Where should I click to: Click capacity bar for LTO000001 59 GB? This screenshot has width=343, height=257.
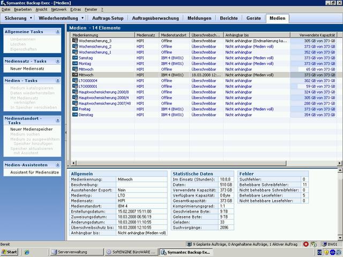click(313, 86)
